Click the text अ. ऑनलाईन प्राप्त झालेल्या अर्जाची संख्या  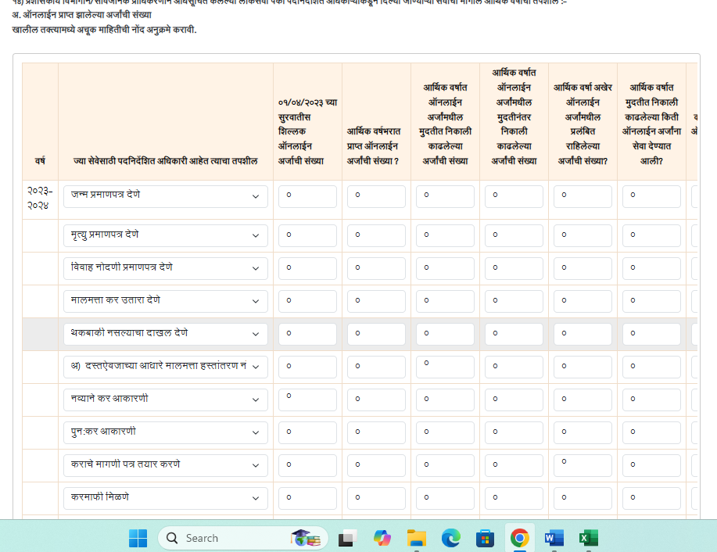[x=82, y=15]
